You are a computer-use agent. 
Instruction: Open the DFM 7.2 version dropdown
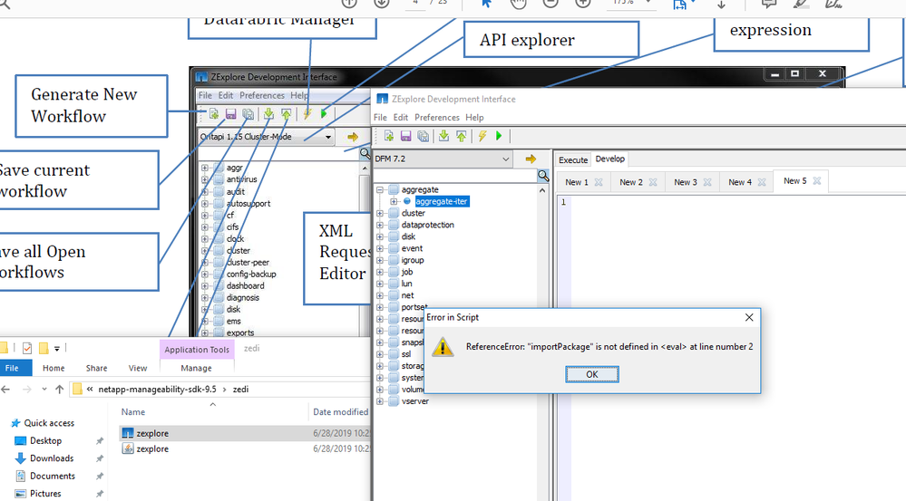coord(505,159)
